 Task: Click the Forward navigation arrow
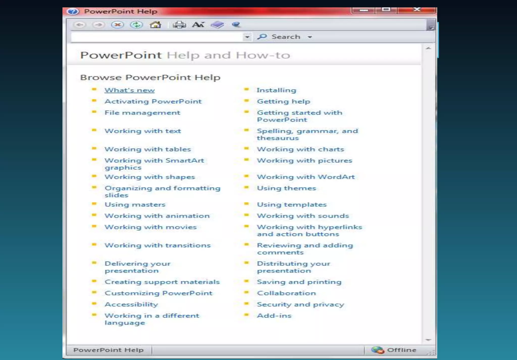tap(98, 25)
